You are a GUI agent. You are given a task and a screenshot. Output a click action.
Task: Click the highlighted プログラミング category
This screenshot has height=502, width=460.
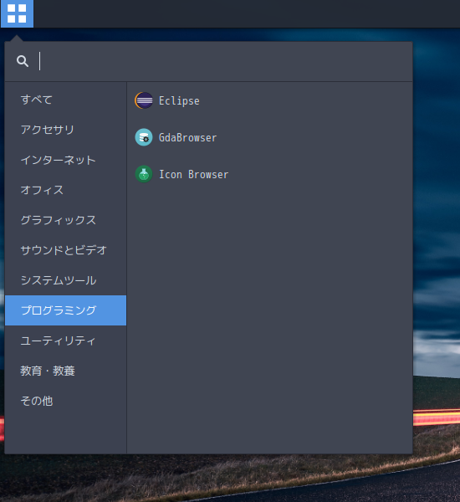tap(65, 310)
